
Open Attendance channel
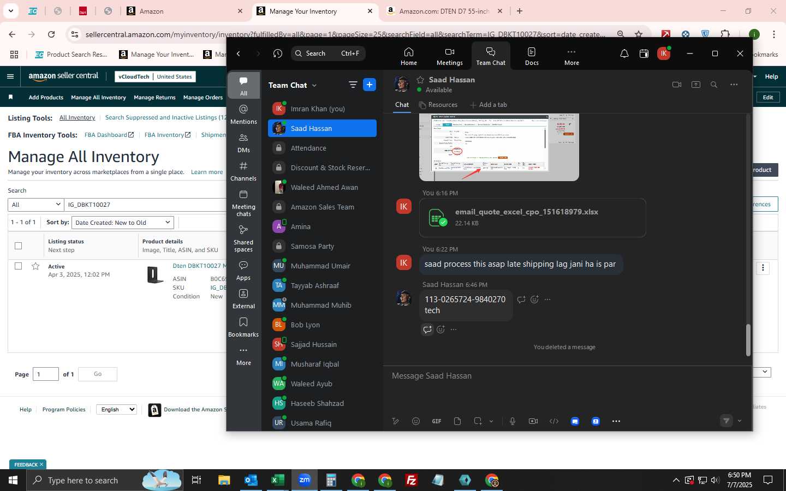[322, 148]
